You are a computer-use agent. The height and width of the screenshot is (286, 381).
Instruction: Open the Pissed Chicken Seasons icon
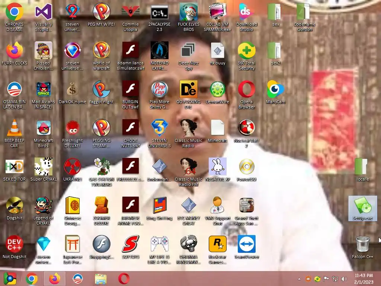(44, 56)
